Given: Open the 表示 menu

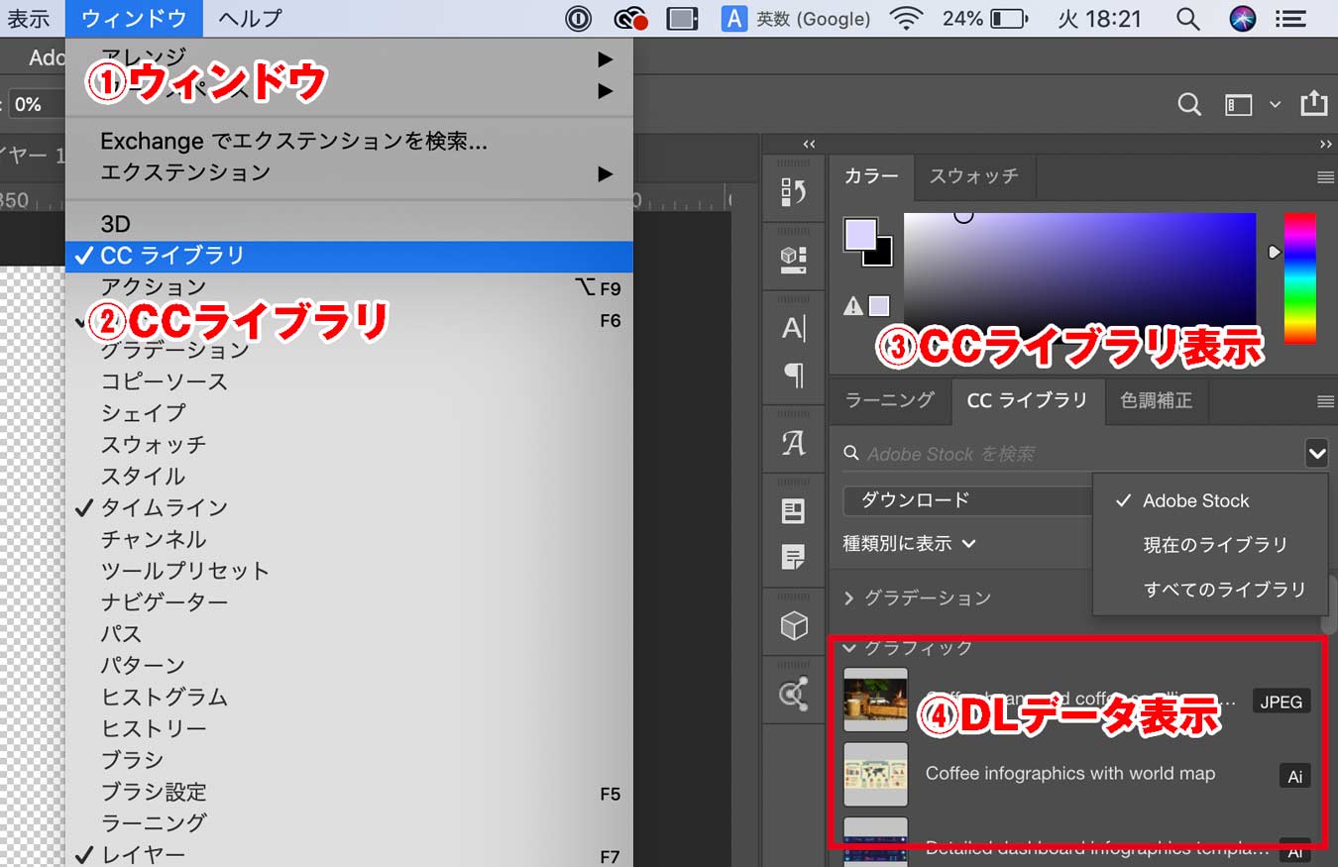Looking at the screenshot, I should [29, 18].
